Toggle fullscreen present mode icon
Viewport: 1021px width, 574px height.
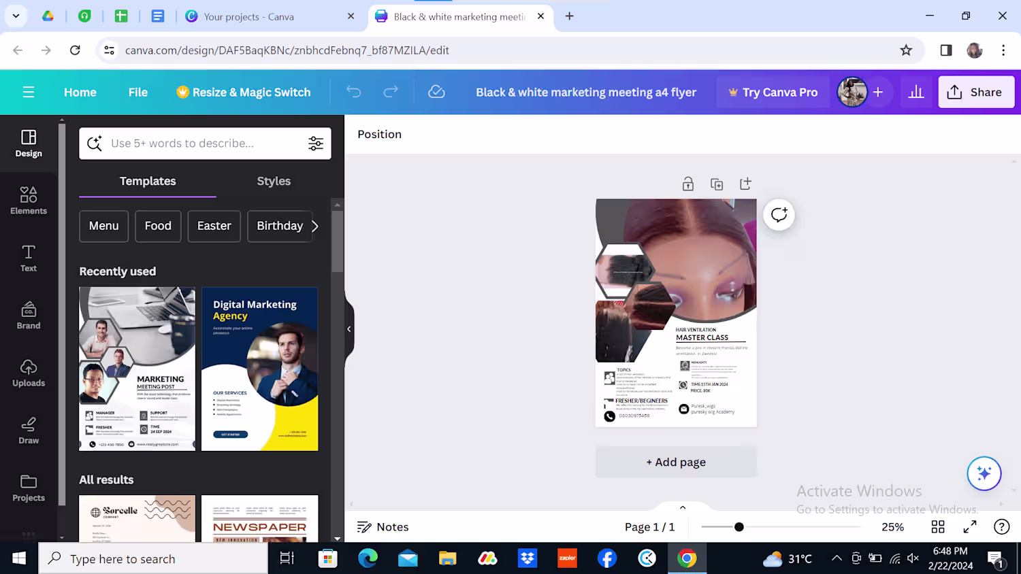(970, 527)
